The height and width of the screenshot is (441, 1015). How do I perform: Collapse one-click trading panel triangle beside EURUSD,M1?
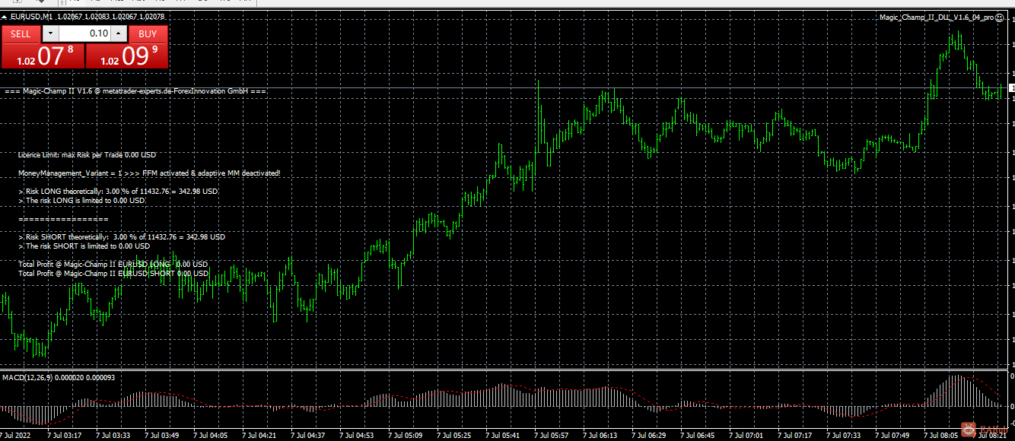[x=5, y=16]
